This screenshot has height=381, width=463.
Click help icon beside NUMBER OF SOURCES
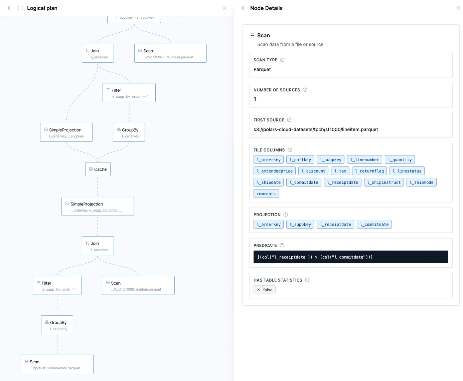pos(305,90)
